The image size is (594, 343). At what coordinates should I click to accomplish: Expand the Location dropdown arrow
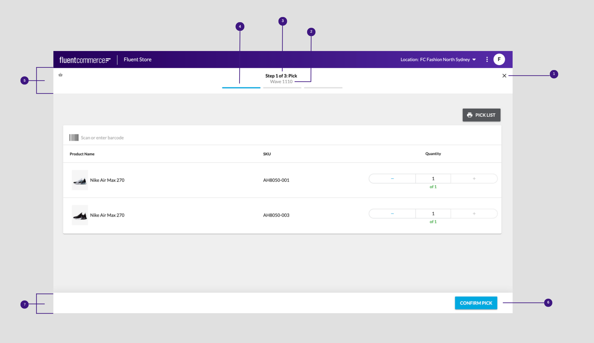point(474,60)
